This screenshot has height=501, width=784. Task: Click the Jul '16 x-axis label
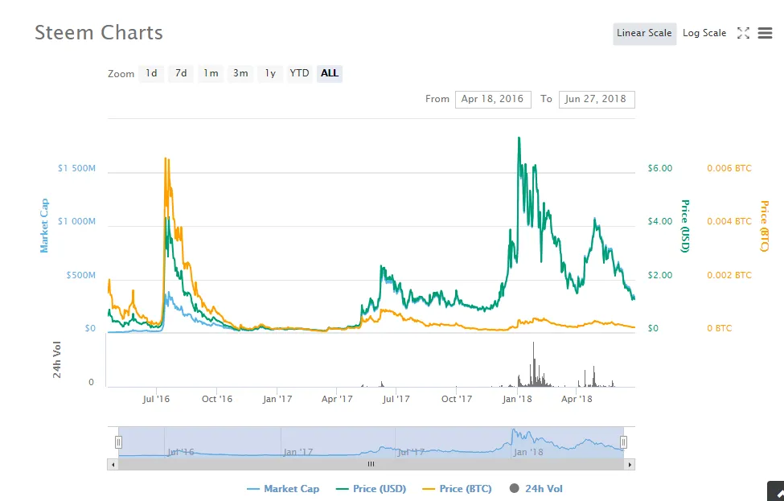click(156, 399)
